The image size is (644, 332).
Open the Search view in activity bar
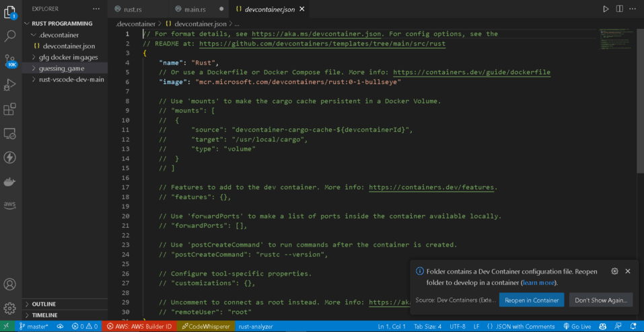coord(10,36)
